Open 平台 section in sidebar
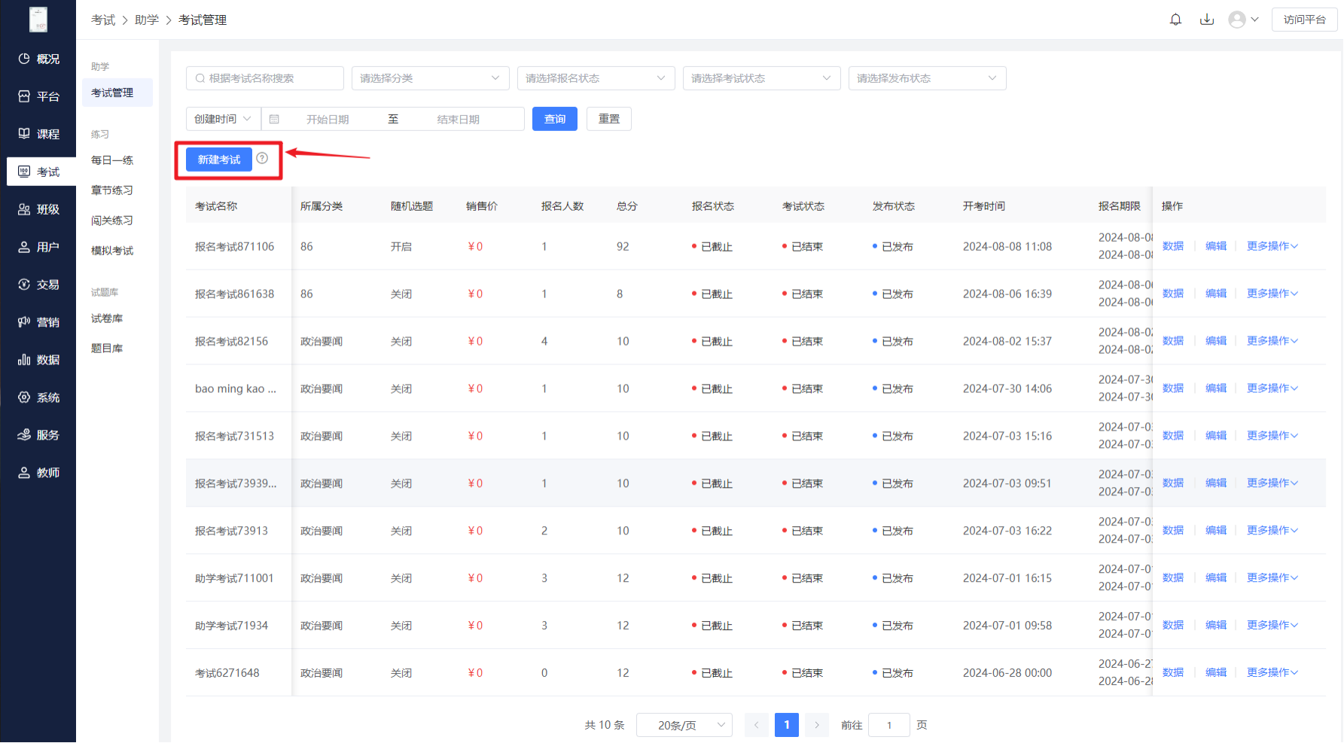 (38, 96)
